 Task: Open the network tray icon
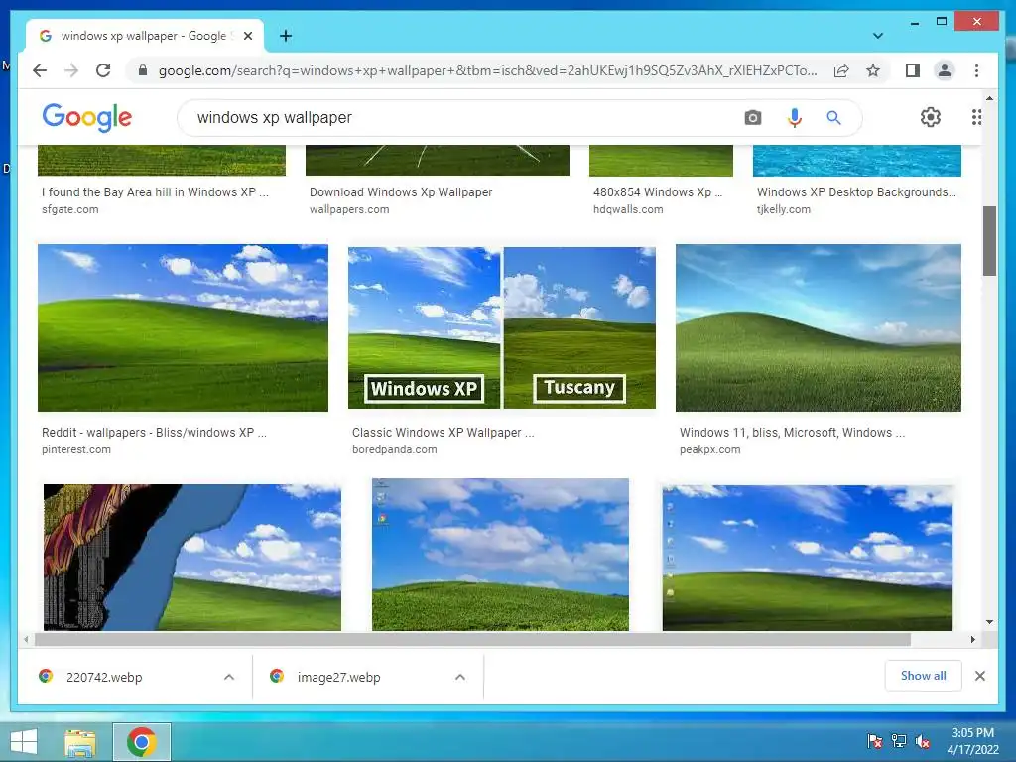click(x=899, y=740)
